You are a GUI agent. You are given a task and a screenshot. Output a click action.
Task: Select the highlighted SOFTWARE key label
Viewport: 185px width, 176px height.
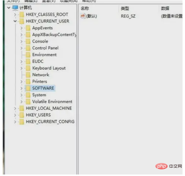(43, 88)
